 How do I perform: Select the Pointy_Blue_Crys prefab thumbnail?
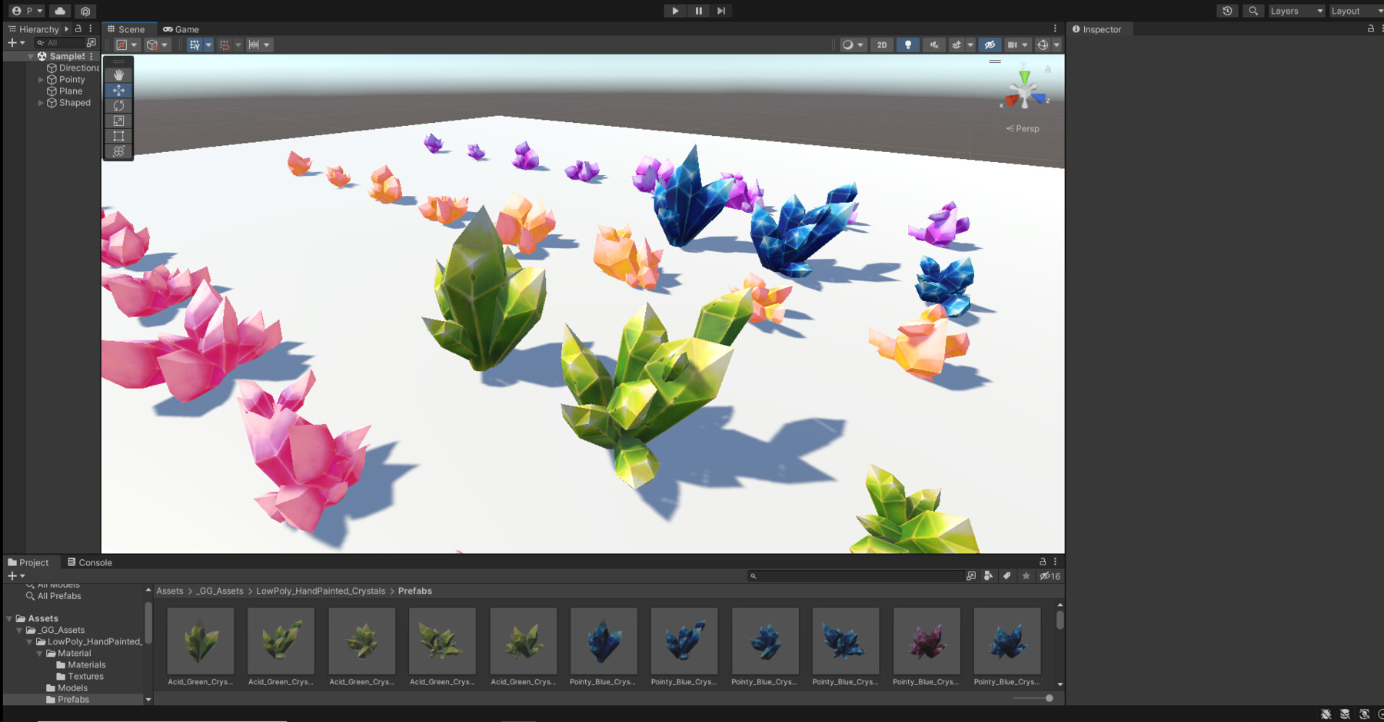point(603,641)
